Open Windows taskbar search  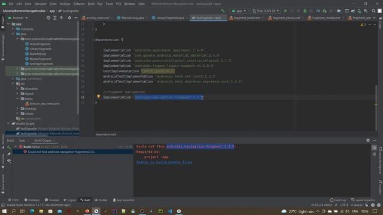tap(13, 211)
